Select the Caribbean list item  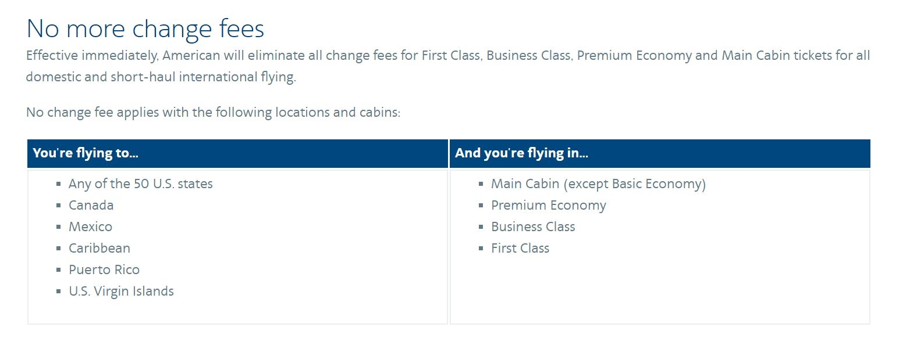(99, 248)
